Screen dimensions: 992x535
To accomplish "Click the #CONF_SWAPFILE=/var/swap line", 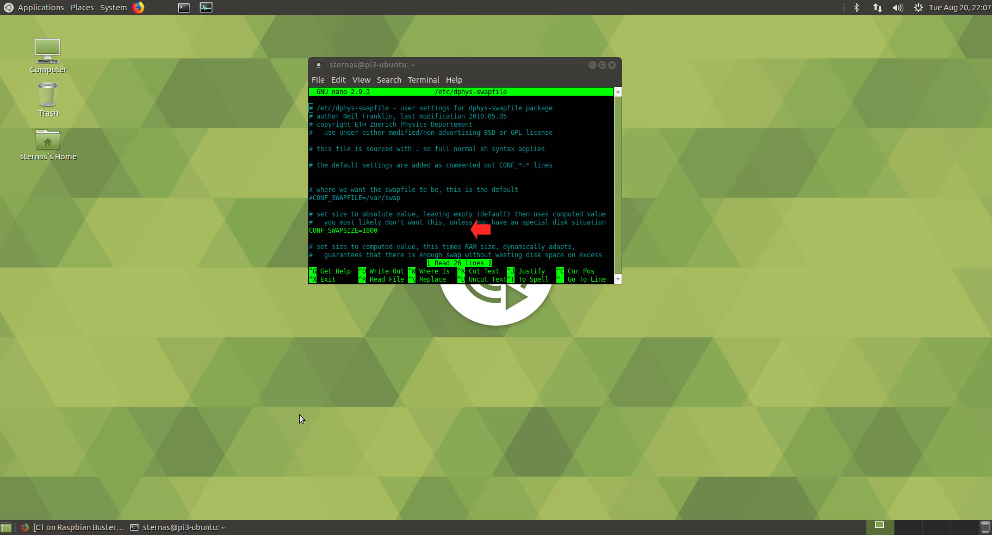I will 355,198.
